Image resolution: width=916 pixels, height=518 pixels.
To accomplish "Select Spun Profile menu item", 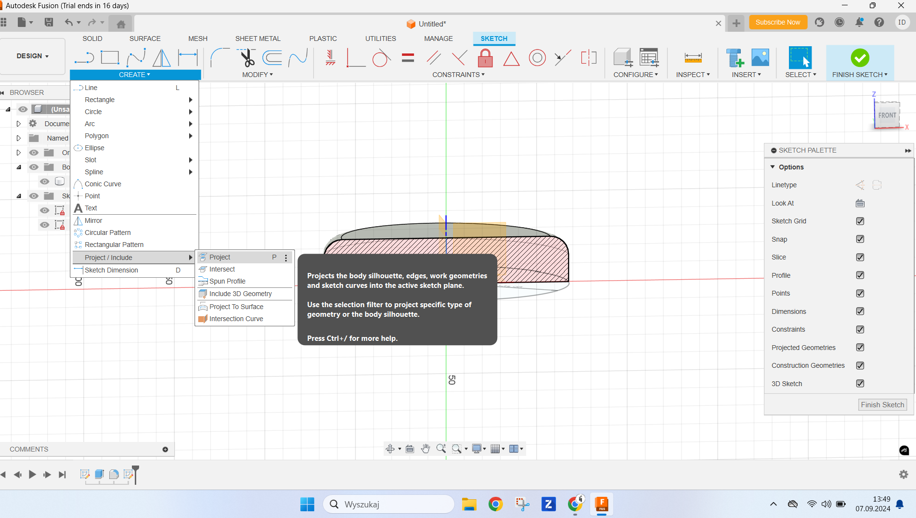I will click(245, 281).
